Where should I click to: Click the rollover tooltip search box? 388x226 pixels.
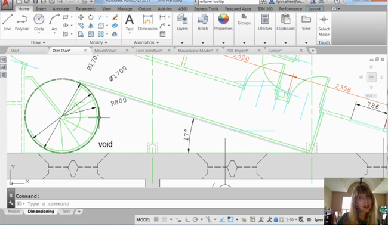229,2
